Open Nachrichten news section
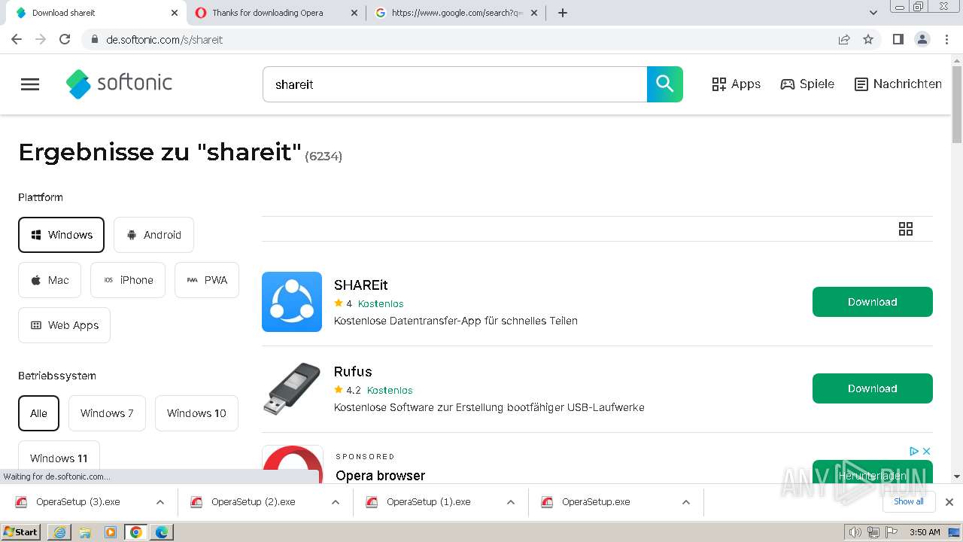Image resolution: width=963 pixels, height=542 pixels. click(898, 84)
